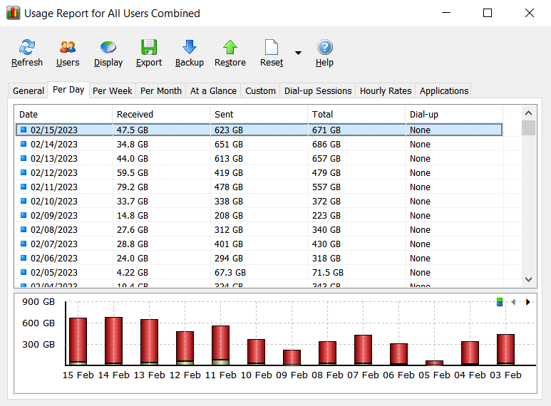
Task: Export the usage report
Action: (149, 53)
